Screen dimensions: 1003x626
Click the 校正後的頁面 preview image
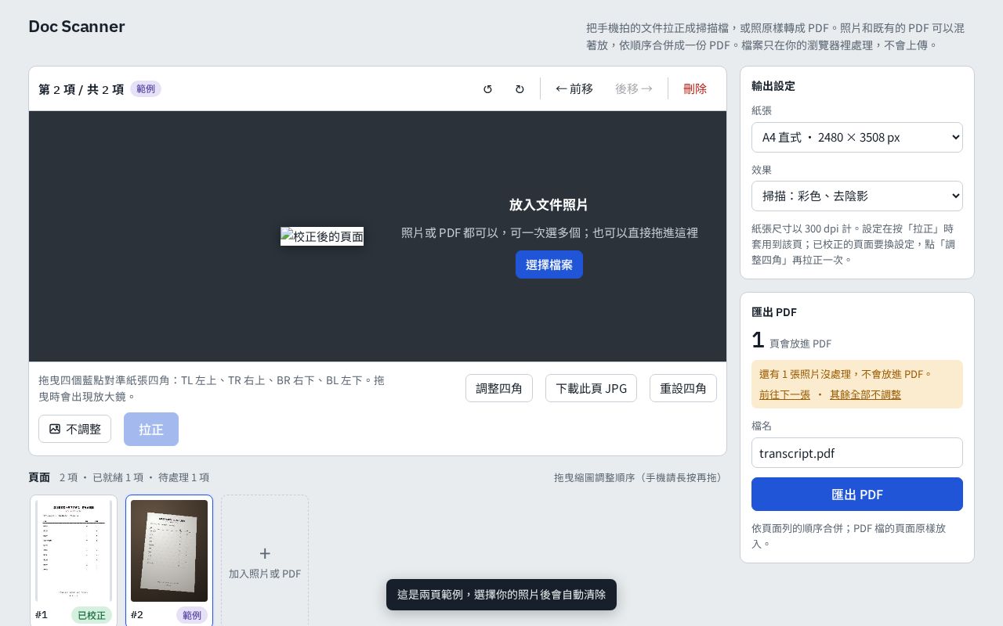[322, 236]
